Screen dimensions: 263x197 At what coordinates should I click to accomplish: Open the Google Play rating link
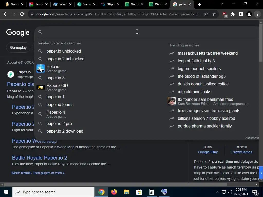tap(208, 152)
